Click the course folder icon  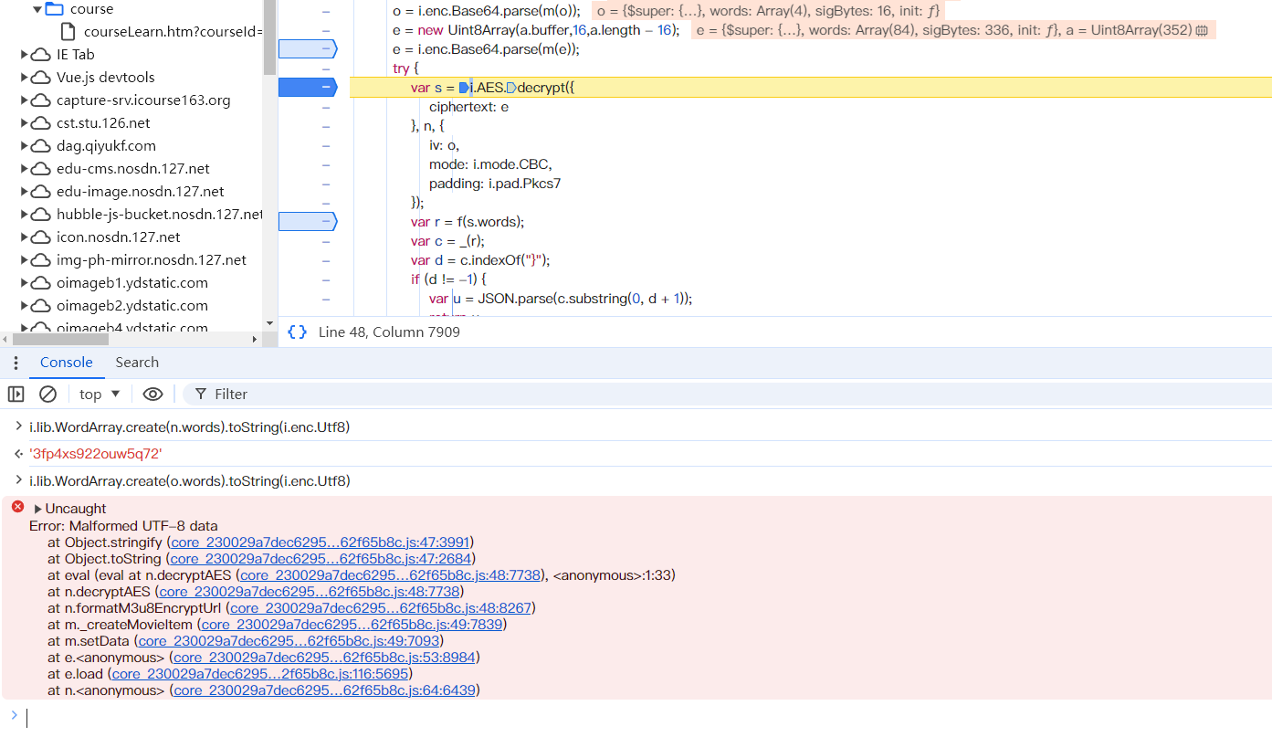[54, 9]
